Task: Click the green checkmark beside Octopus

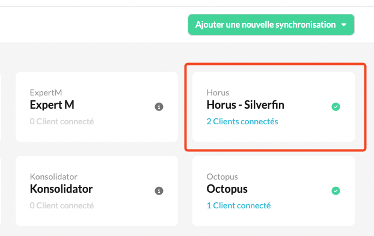Action: pyautogui.click(x=336, y=191)
